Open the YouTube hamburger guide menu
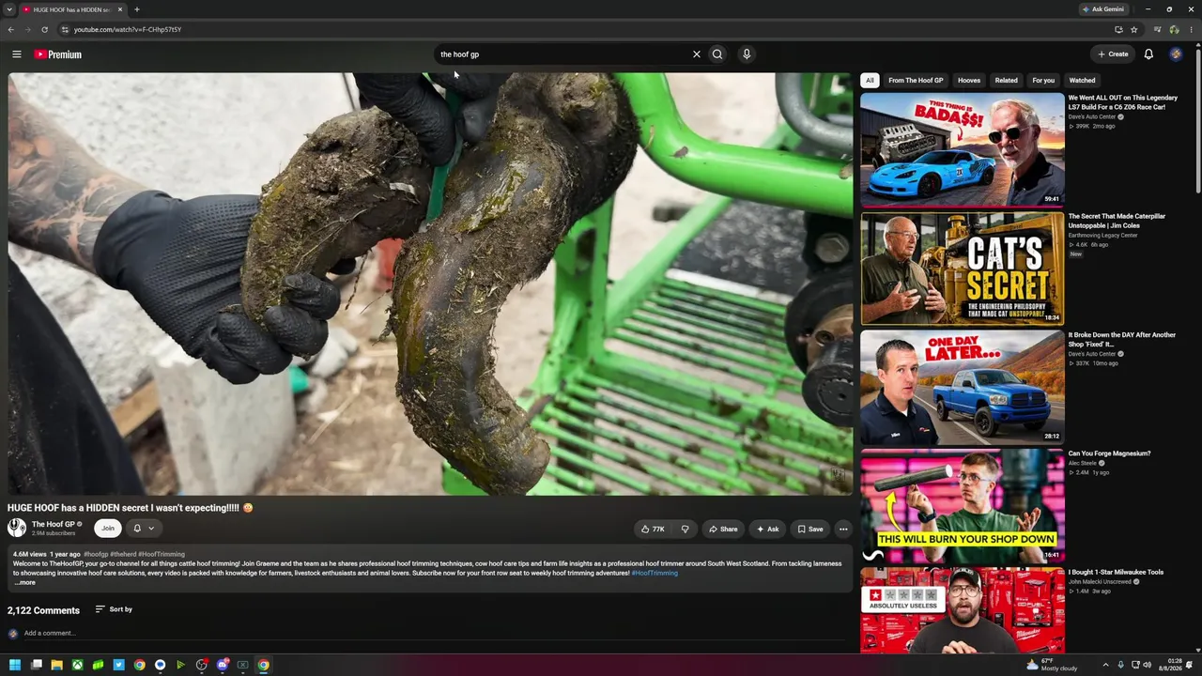1202x676 pixels. pos(16,54)
